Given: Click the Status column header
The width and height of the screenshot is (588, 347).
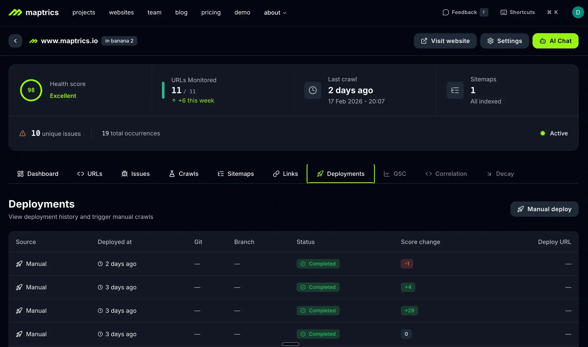Looking at the screenshot, I should [305, 242].
